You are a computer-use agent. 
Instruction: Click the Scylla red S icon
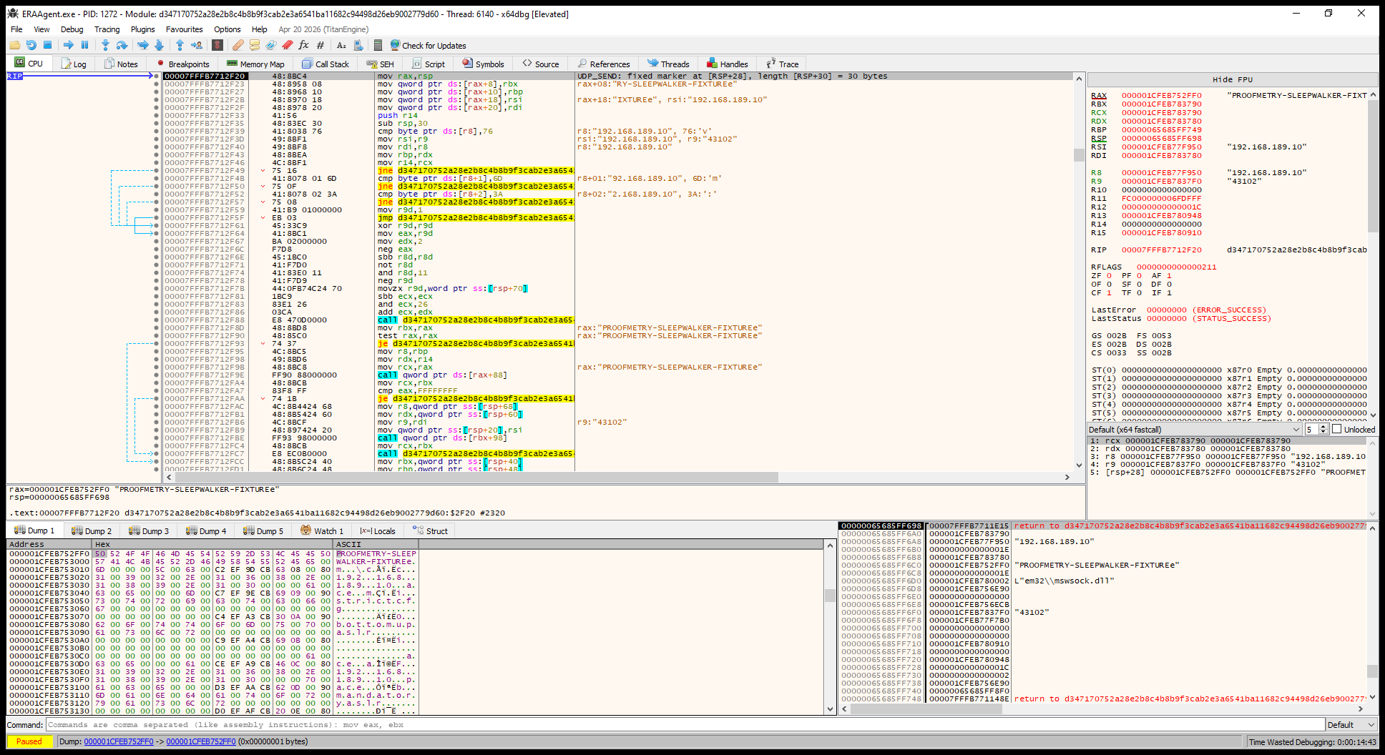(217, 45)
